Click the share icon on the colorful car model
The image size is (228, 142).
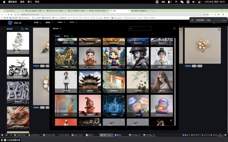click(171, 97)
